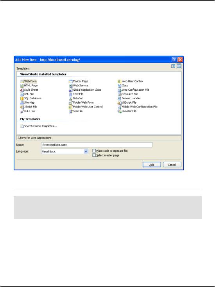Choose the Master Page template icon

pyautogui.click(x=71, y=81)
